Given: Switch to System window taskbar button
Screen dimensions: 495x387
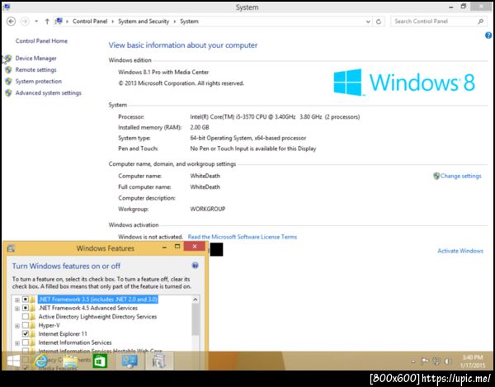Looking at the screenshot, I should 130,361.
